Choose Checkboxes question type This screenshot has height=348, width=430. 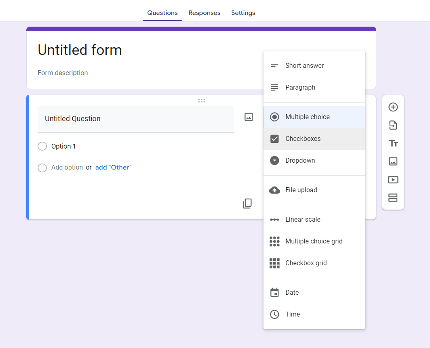(303, 139)
